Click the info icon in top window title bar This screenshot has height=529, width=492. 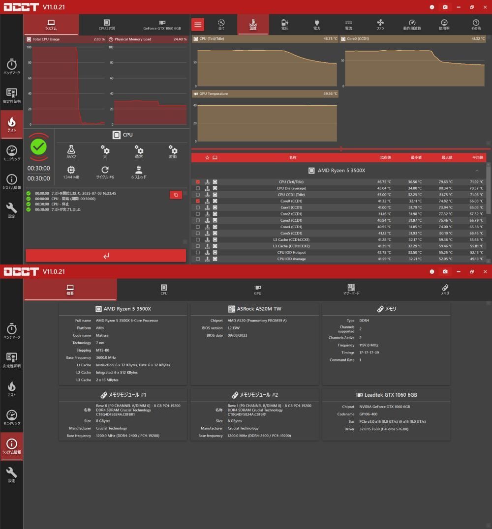431,7
